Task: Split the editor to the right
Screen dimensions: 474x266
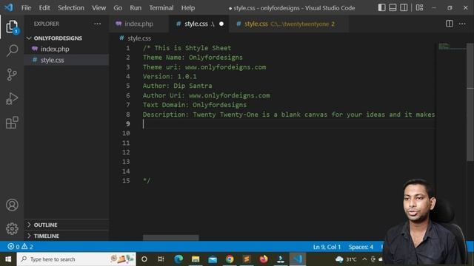Action: 450,24
